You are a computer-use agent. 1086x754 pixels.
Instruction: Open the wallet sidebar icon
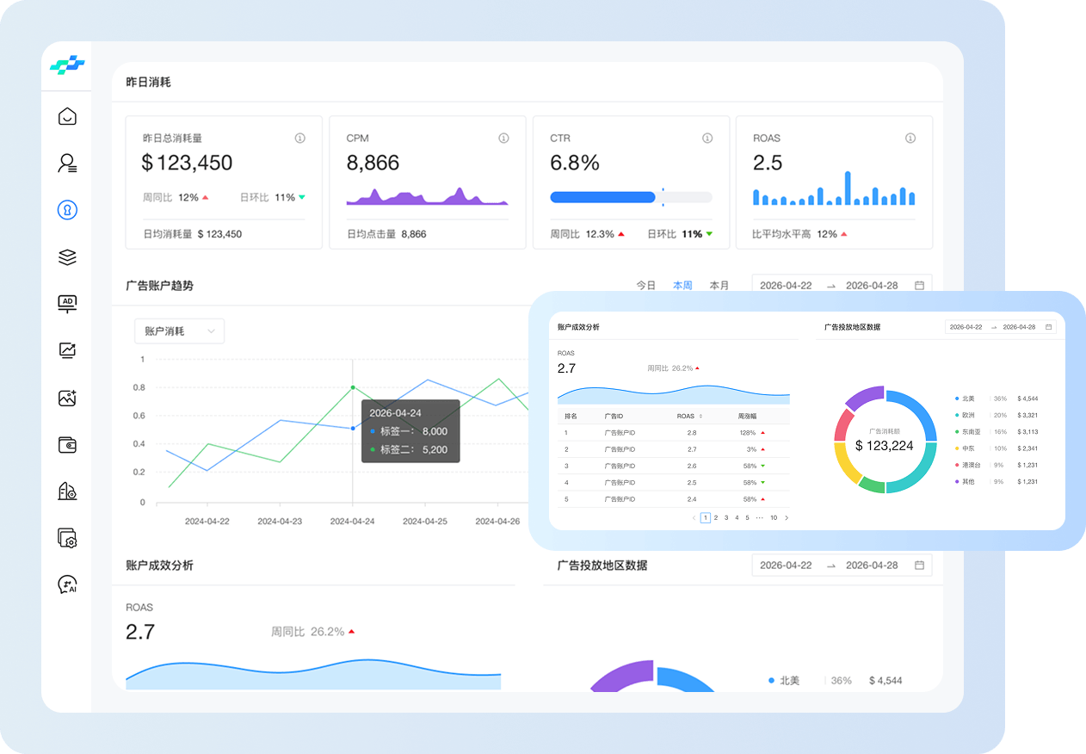[x=67, y=445]
